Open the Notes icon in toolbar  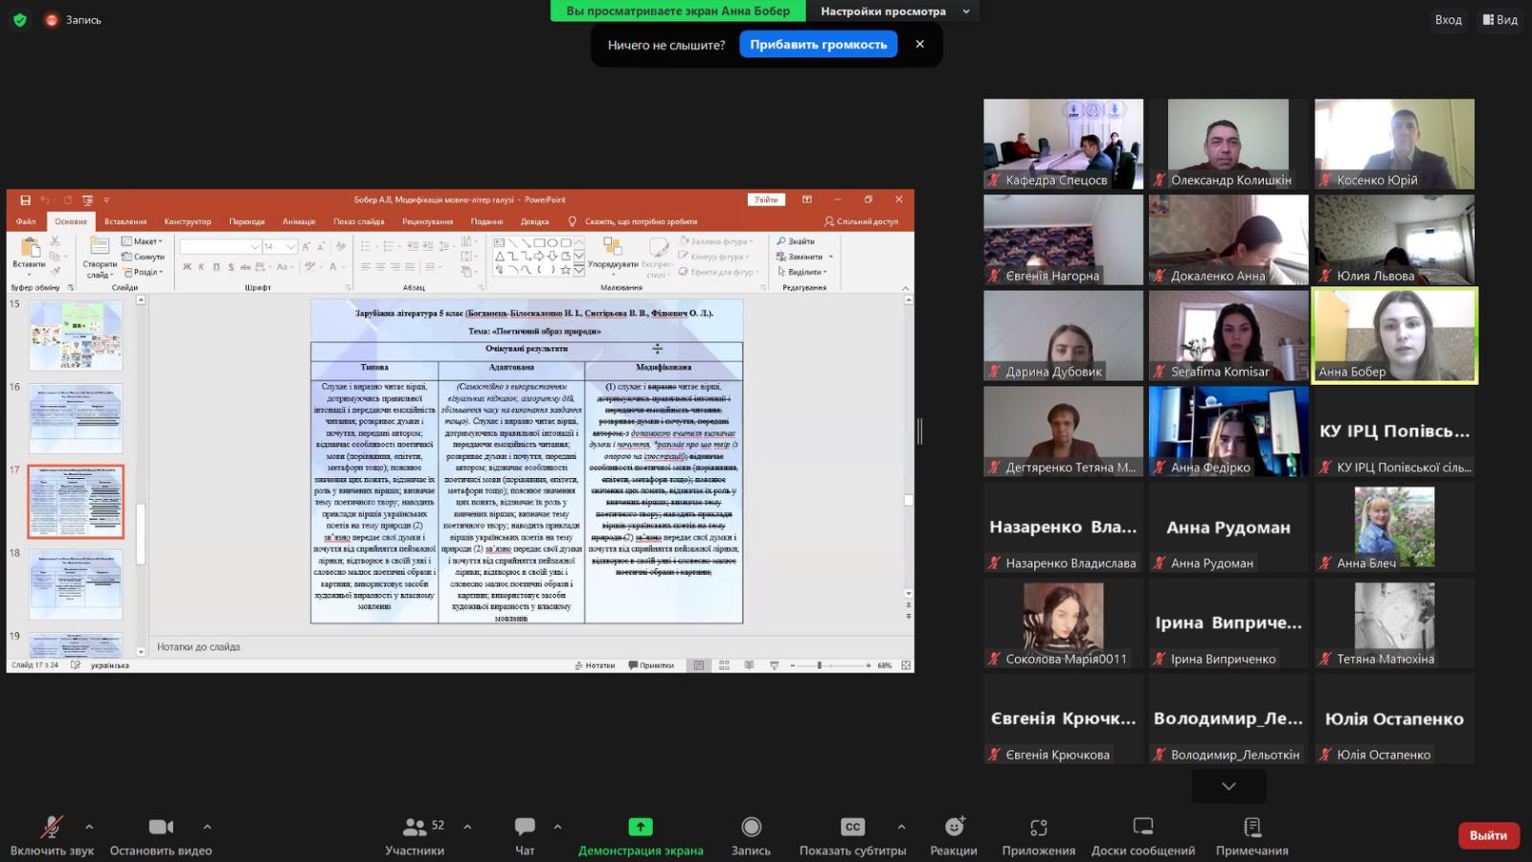[x=1251, y=827]
